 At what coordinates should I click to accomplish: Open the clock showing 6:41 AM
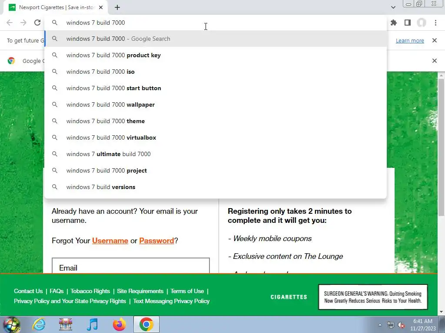pyautogui.click(x=423, y=325)
